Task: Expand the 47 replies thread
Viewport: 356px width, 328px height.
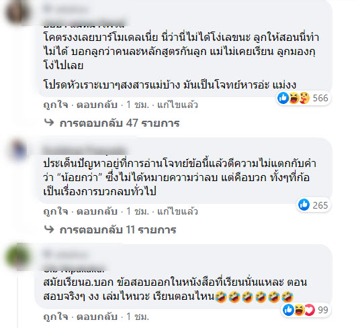Action: pyautogui.click(x=120, y=123)
